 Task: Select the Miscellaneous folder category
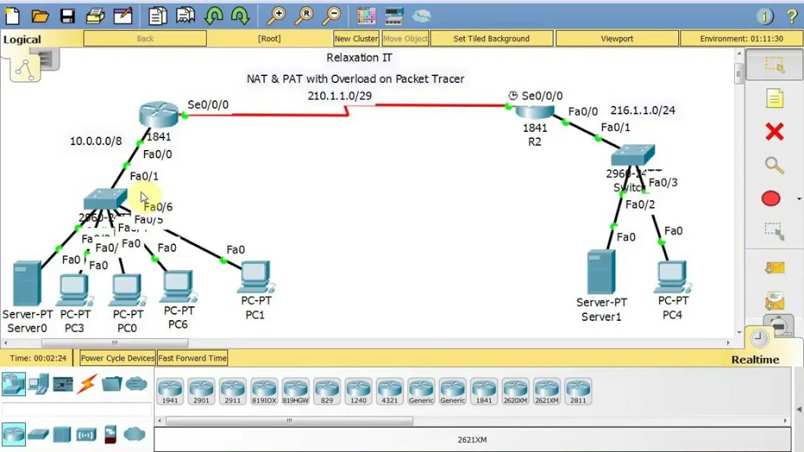112,384
